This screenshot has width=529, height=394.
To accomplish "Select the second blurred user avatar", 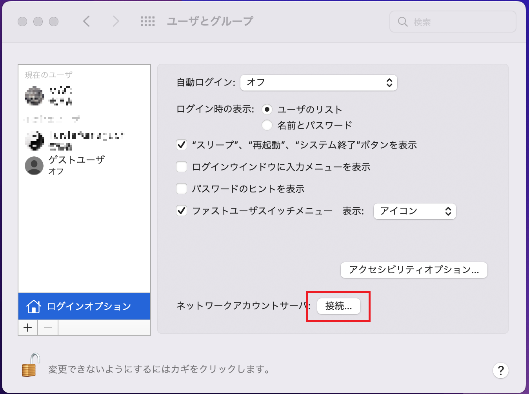I will [34, 141].
